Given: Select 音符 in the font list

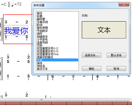Looking at the screenshot, I should 57,13.
